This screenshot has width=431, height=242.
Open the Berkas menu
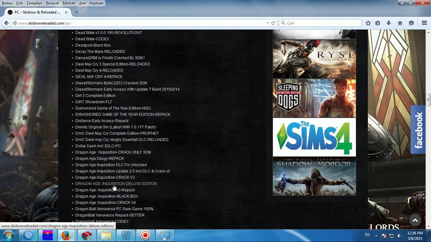(7, 3)
